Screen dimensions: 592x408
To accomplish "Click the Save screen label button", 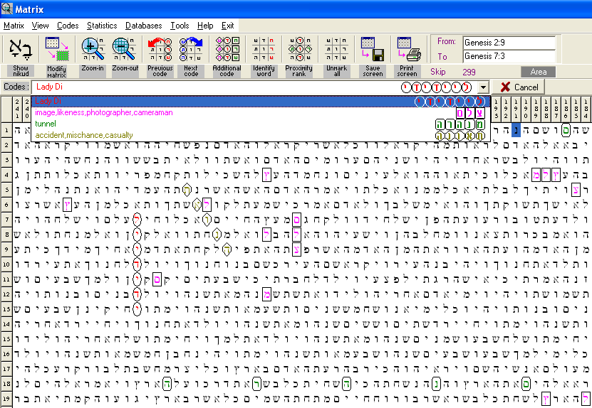I will (373, 71).
